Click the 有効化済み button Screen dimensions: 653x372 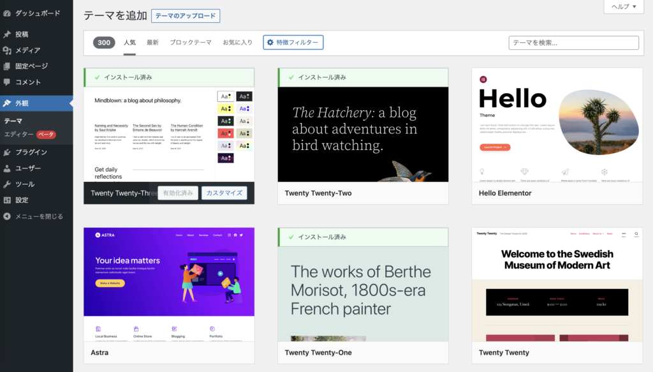(x=178, y=193)
